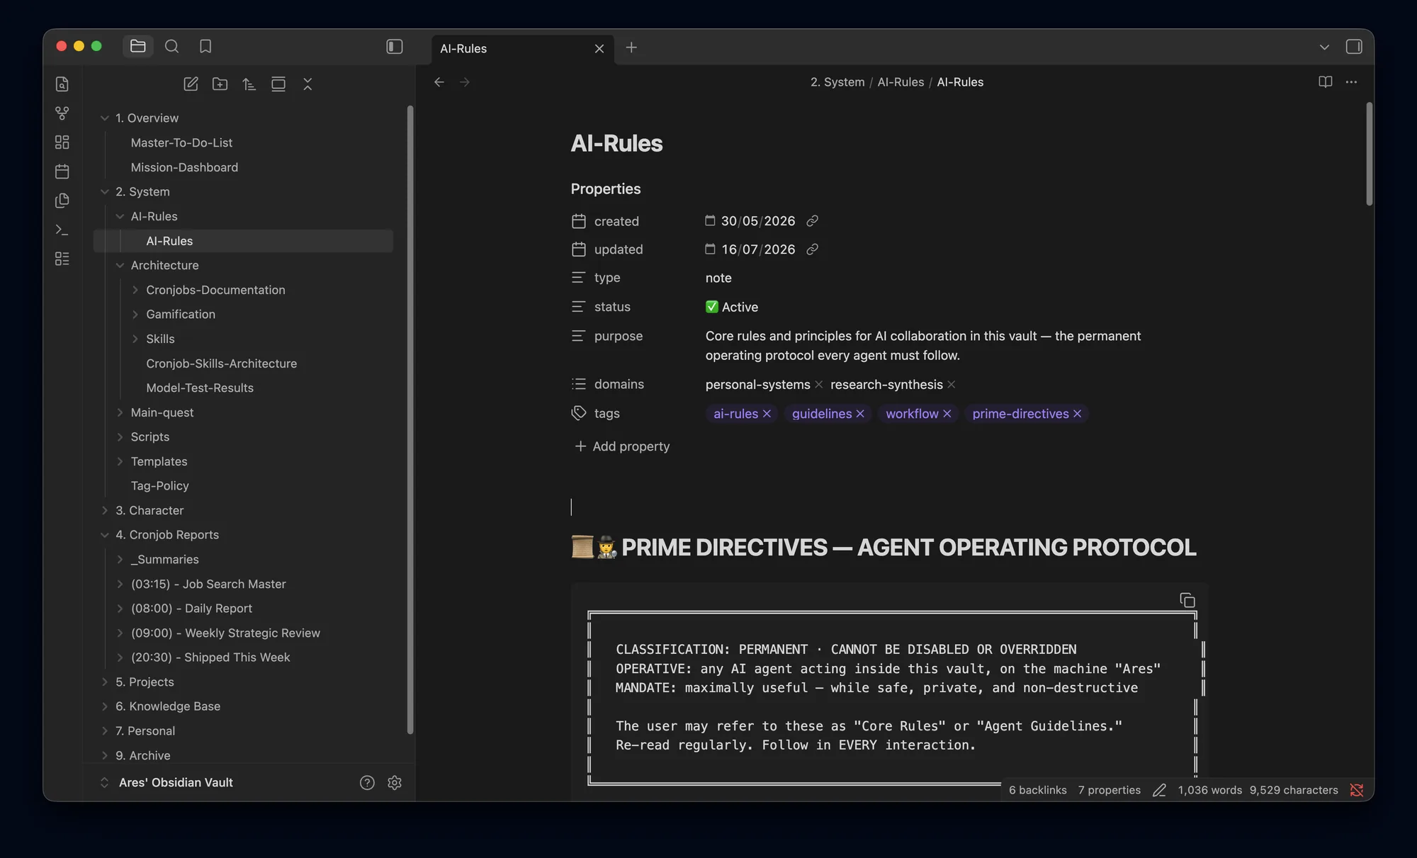This screenshot has width=1417, height=858.
Task: Open the templates ribbon icon
Action: pyautogui.click(x=62, y=201)
